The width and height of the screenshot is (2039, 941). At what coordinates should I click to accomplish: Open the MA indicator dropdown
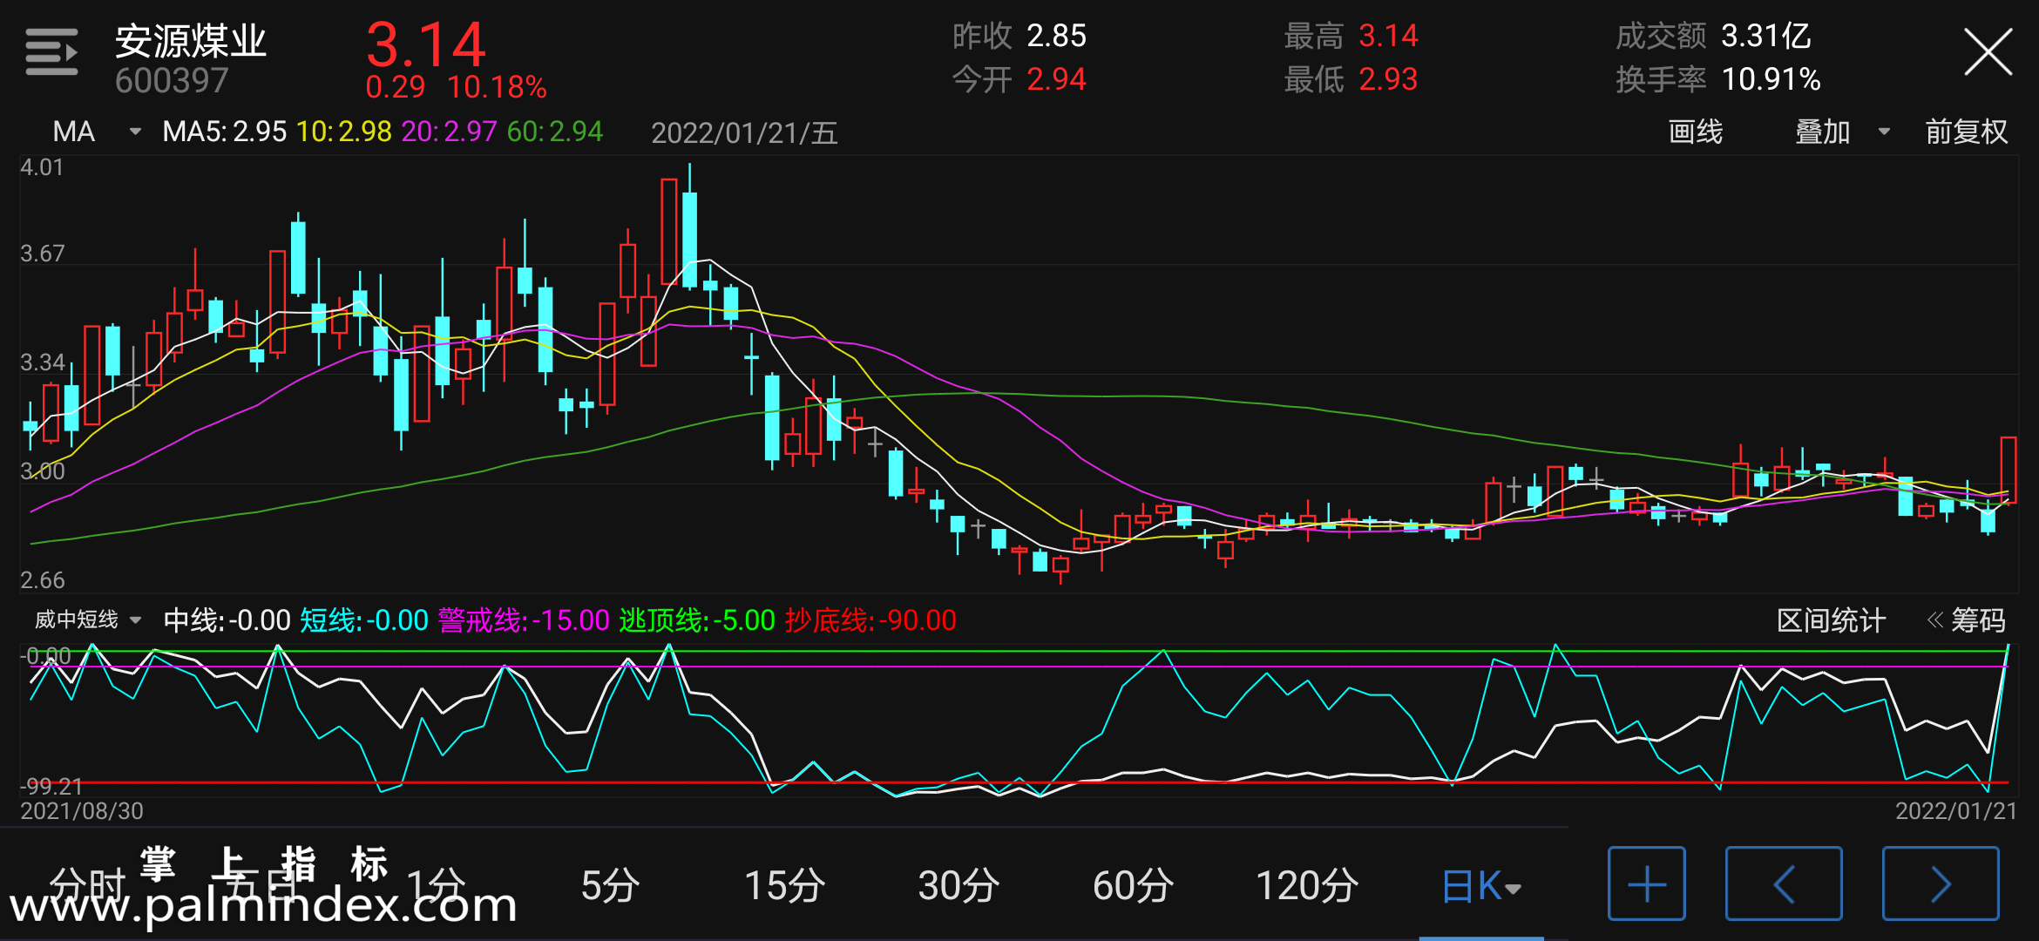click(x=96, y=132)
